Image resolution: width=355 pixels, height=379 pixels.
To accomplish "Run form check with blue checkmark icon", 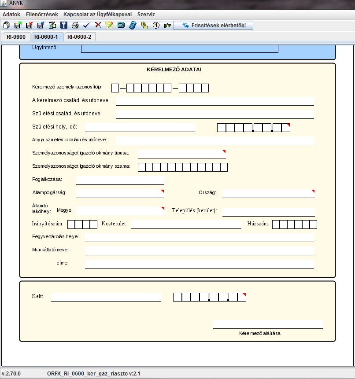I will click(86, 26).
